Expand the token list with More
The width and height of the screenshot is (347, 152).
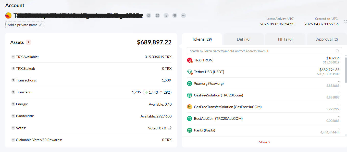[264, 142]
